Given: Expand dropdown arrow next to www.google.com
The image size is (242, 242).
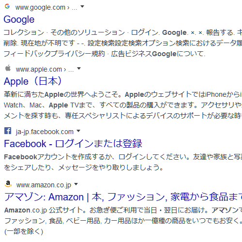Looking at the screenshot, I should click(x=82, y=7).
